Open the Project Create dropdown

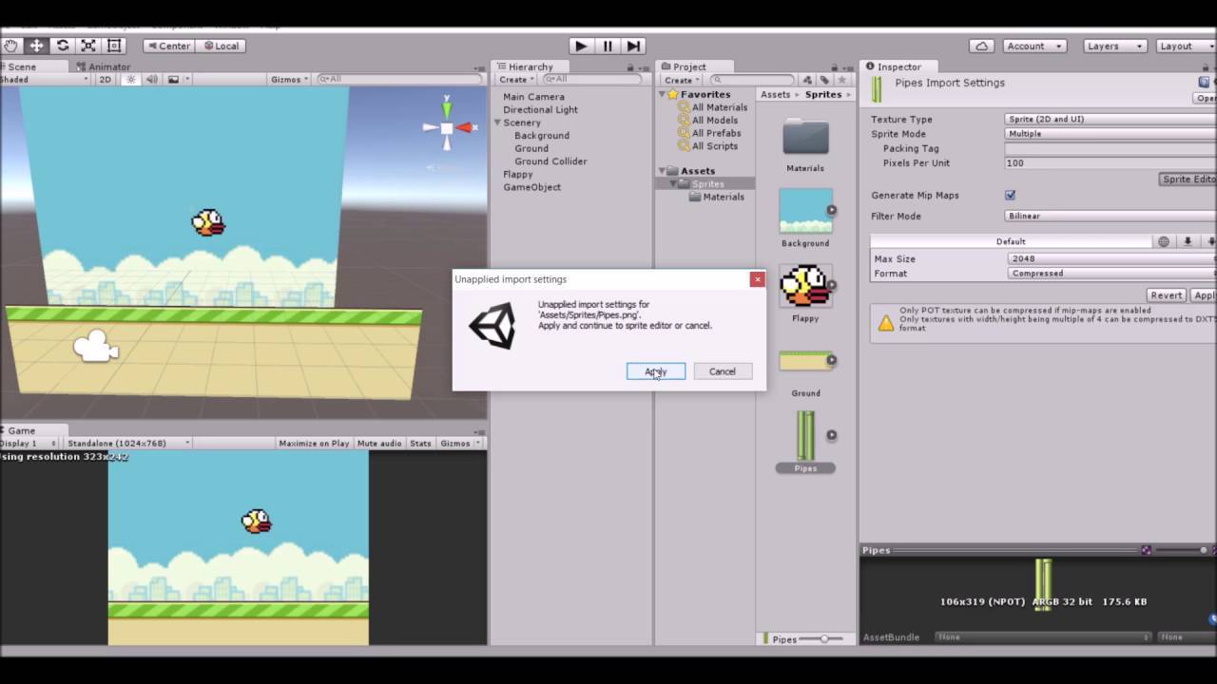coord(681,80)
